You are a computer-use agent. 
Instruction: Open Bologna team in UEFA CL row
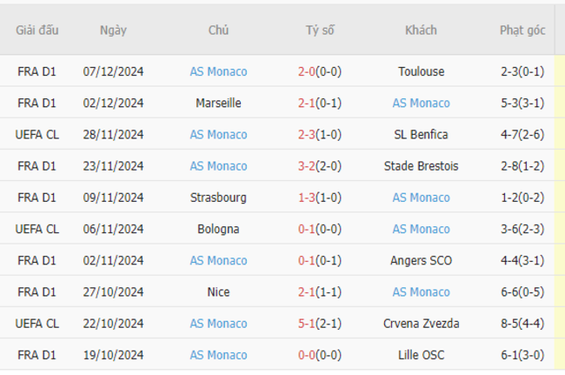[x=218, y=229]
